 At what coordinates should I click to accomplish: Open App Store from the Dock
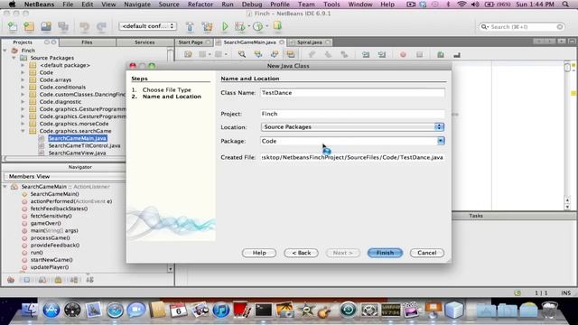[x=51, y=311]
